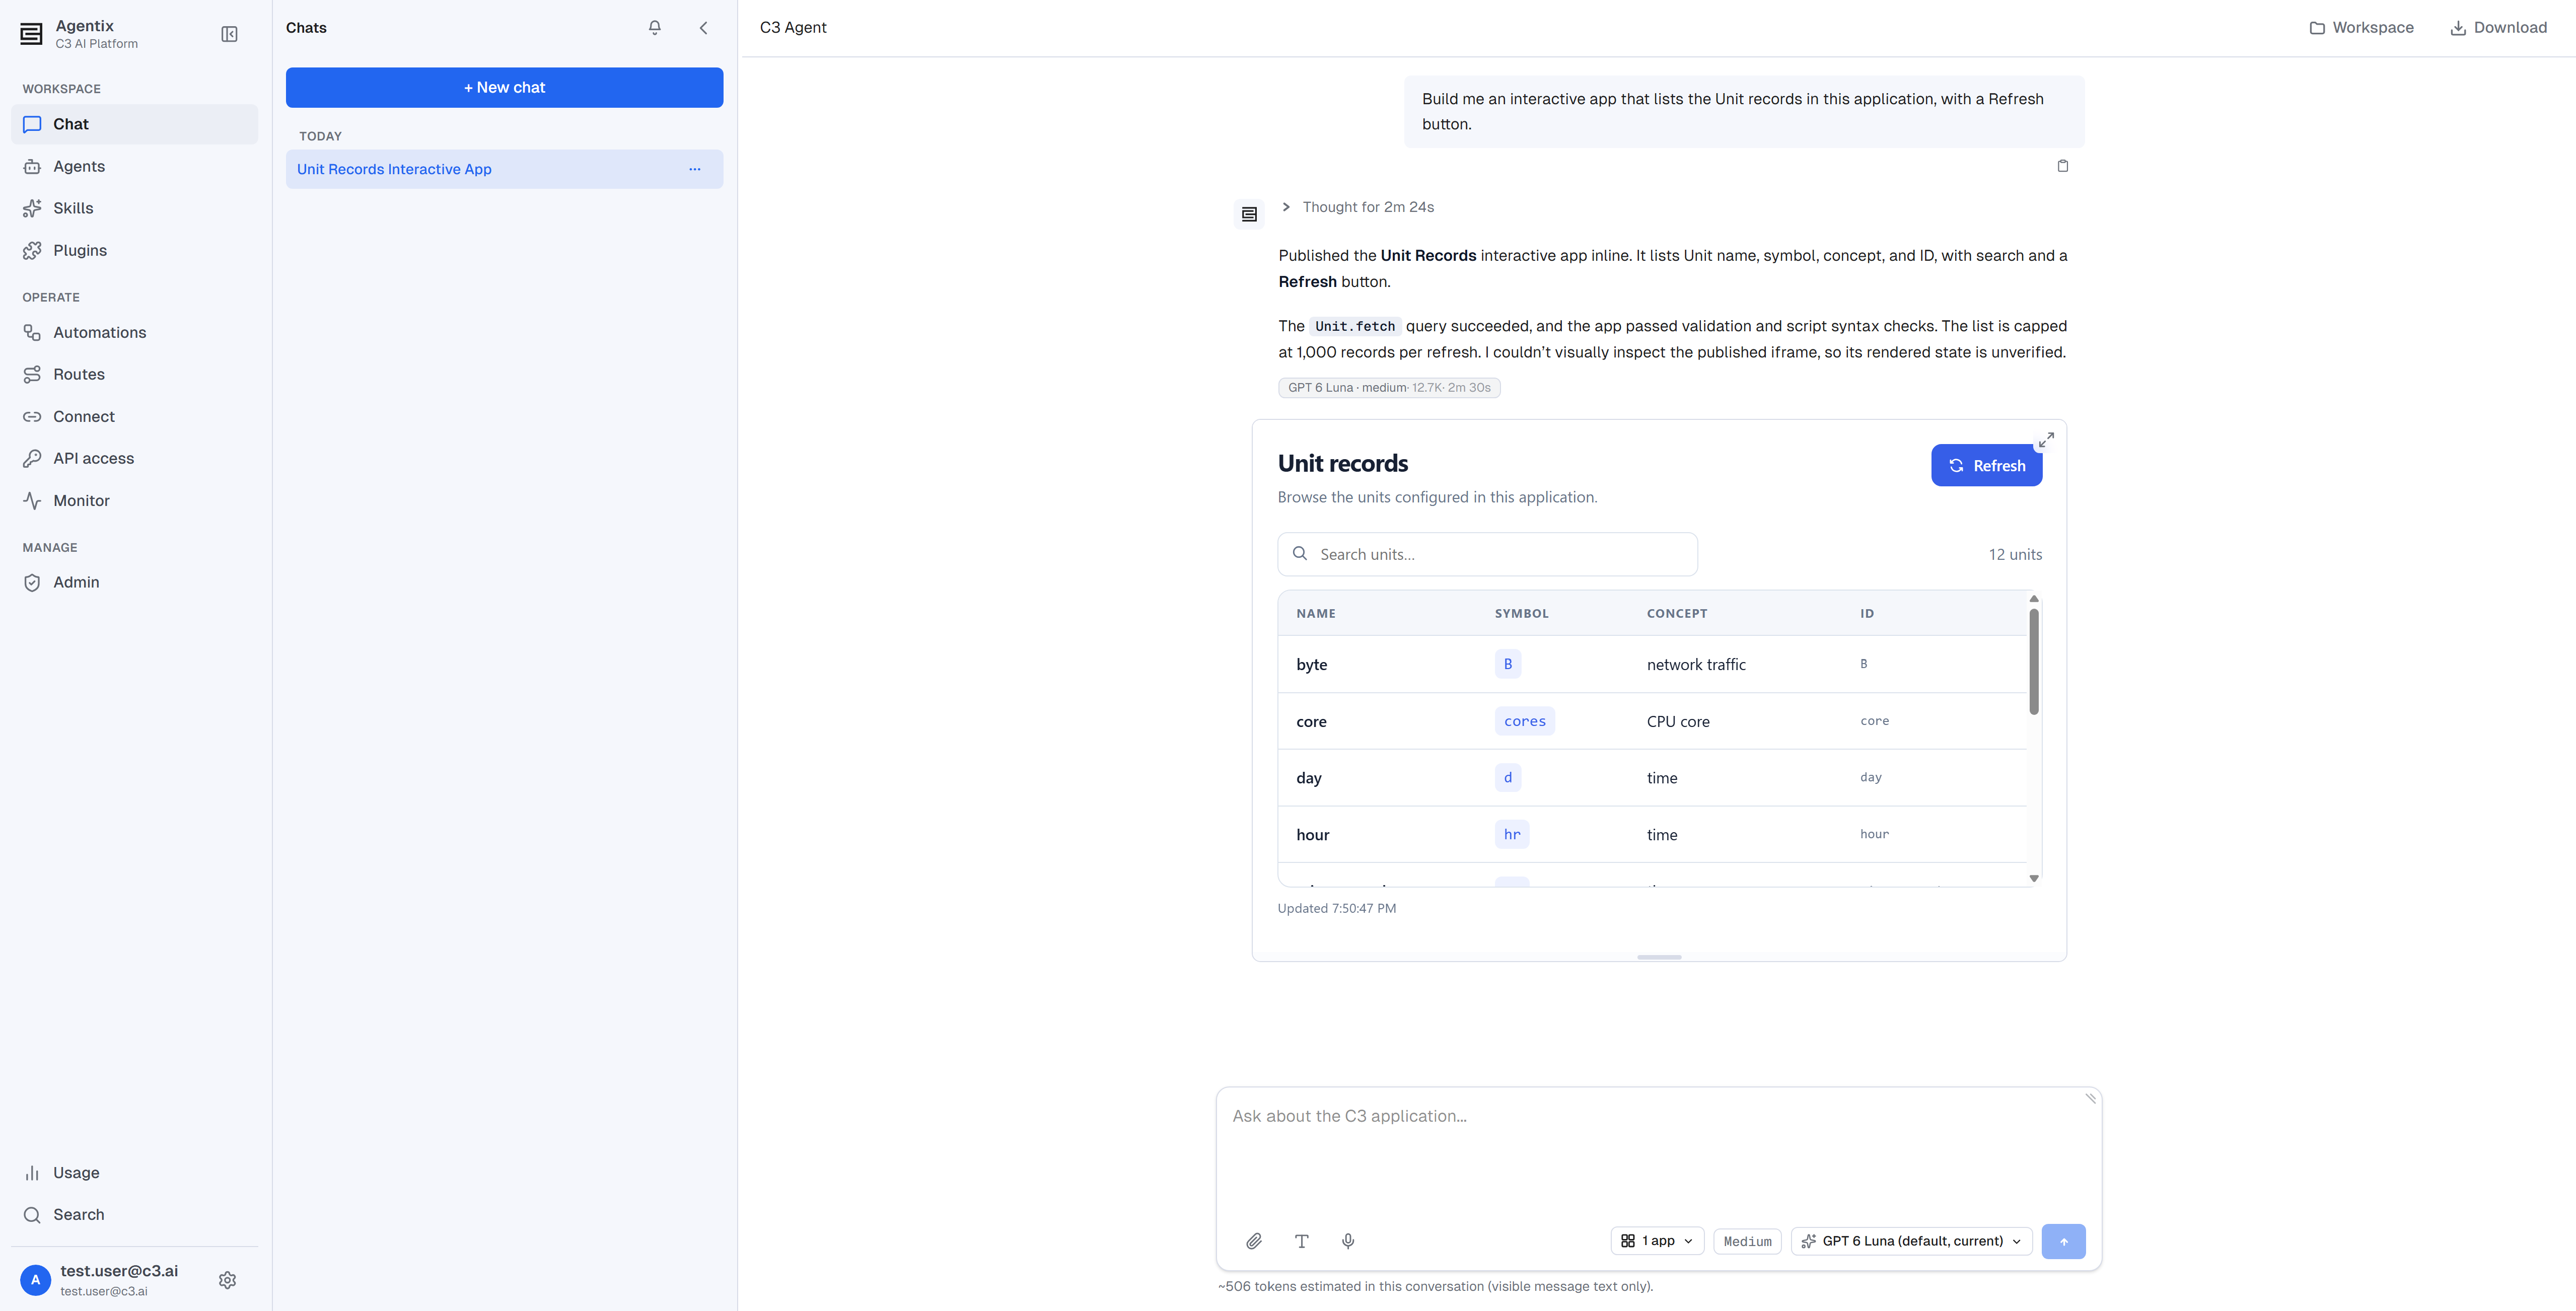Image resolution: width=2576 pixels, height=1311 pixels.
Task: Open Routes page
Action: coord(134,374)
